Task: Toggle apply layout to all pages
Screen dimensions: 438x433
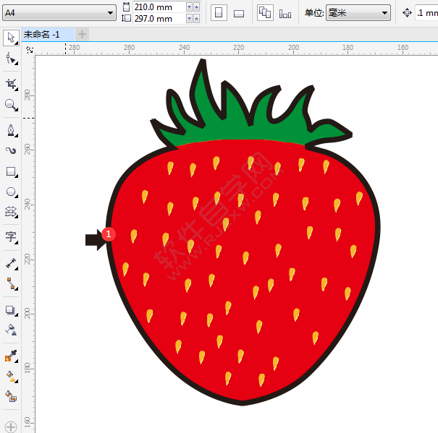Action: coord(265,13)
